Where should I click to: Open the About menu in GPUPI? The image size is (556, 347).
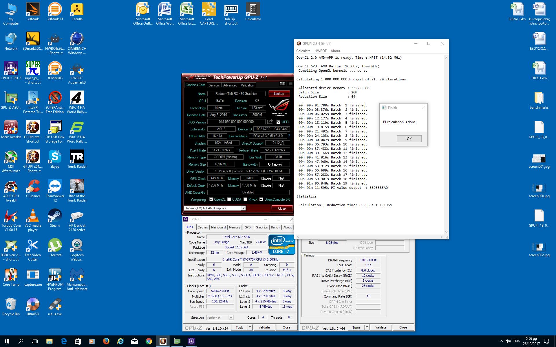335,51
